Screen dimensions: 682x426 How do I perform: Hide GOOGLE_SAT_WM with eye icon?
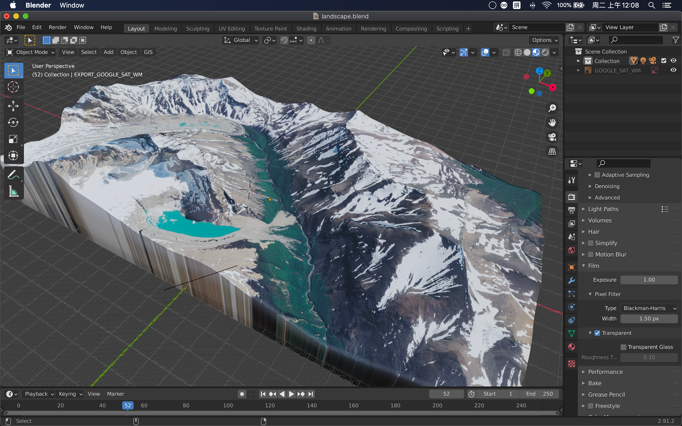[x=673, y=70]
